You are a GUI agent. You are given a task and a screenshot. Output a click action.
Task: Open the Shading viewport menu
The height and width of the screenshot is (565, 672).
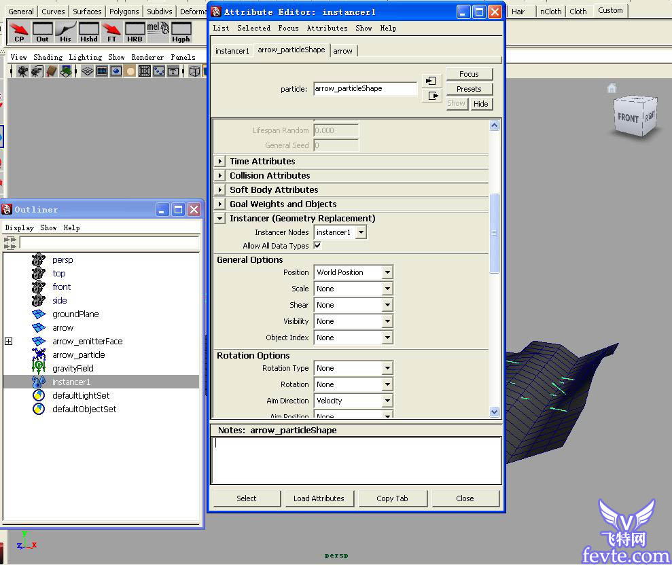(48, 57)
